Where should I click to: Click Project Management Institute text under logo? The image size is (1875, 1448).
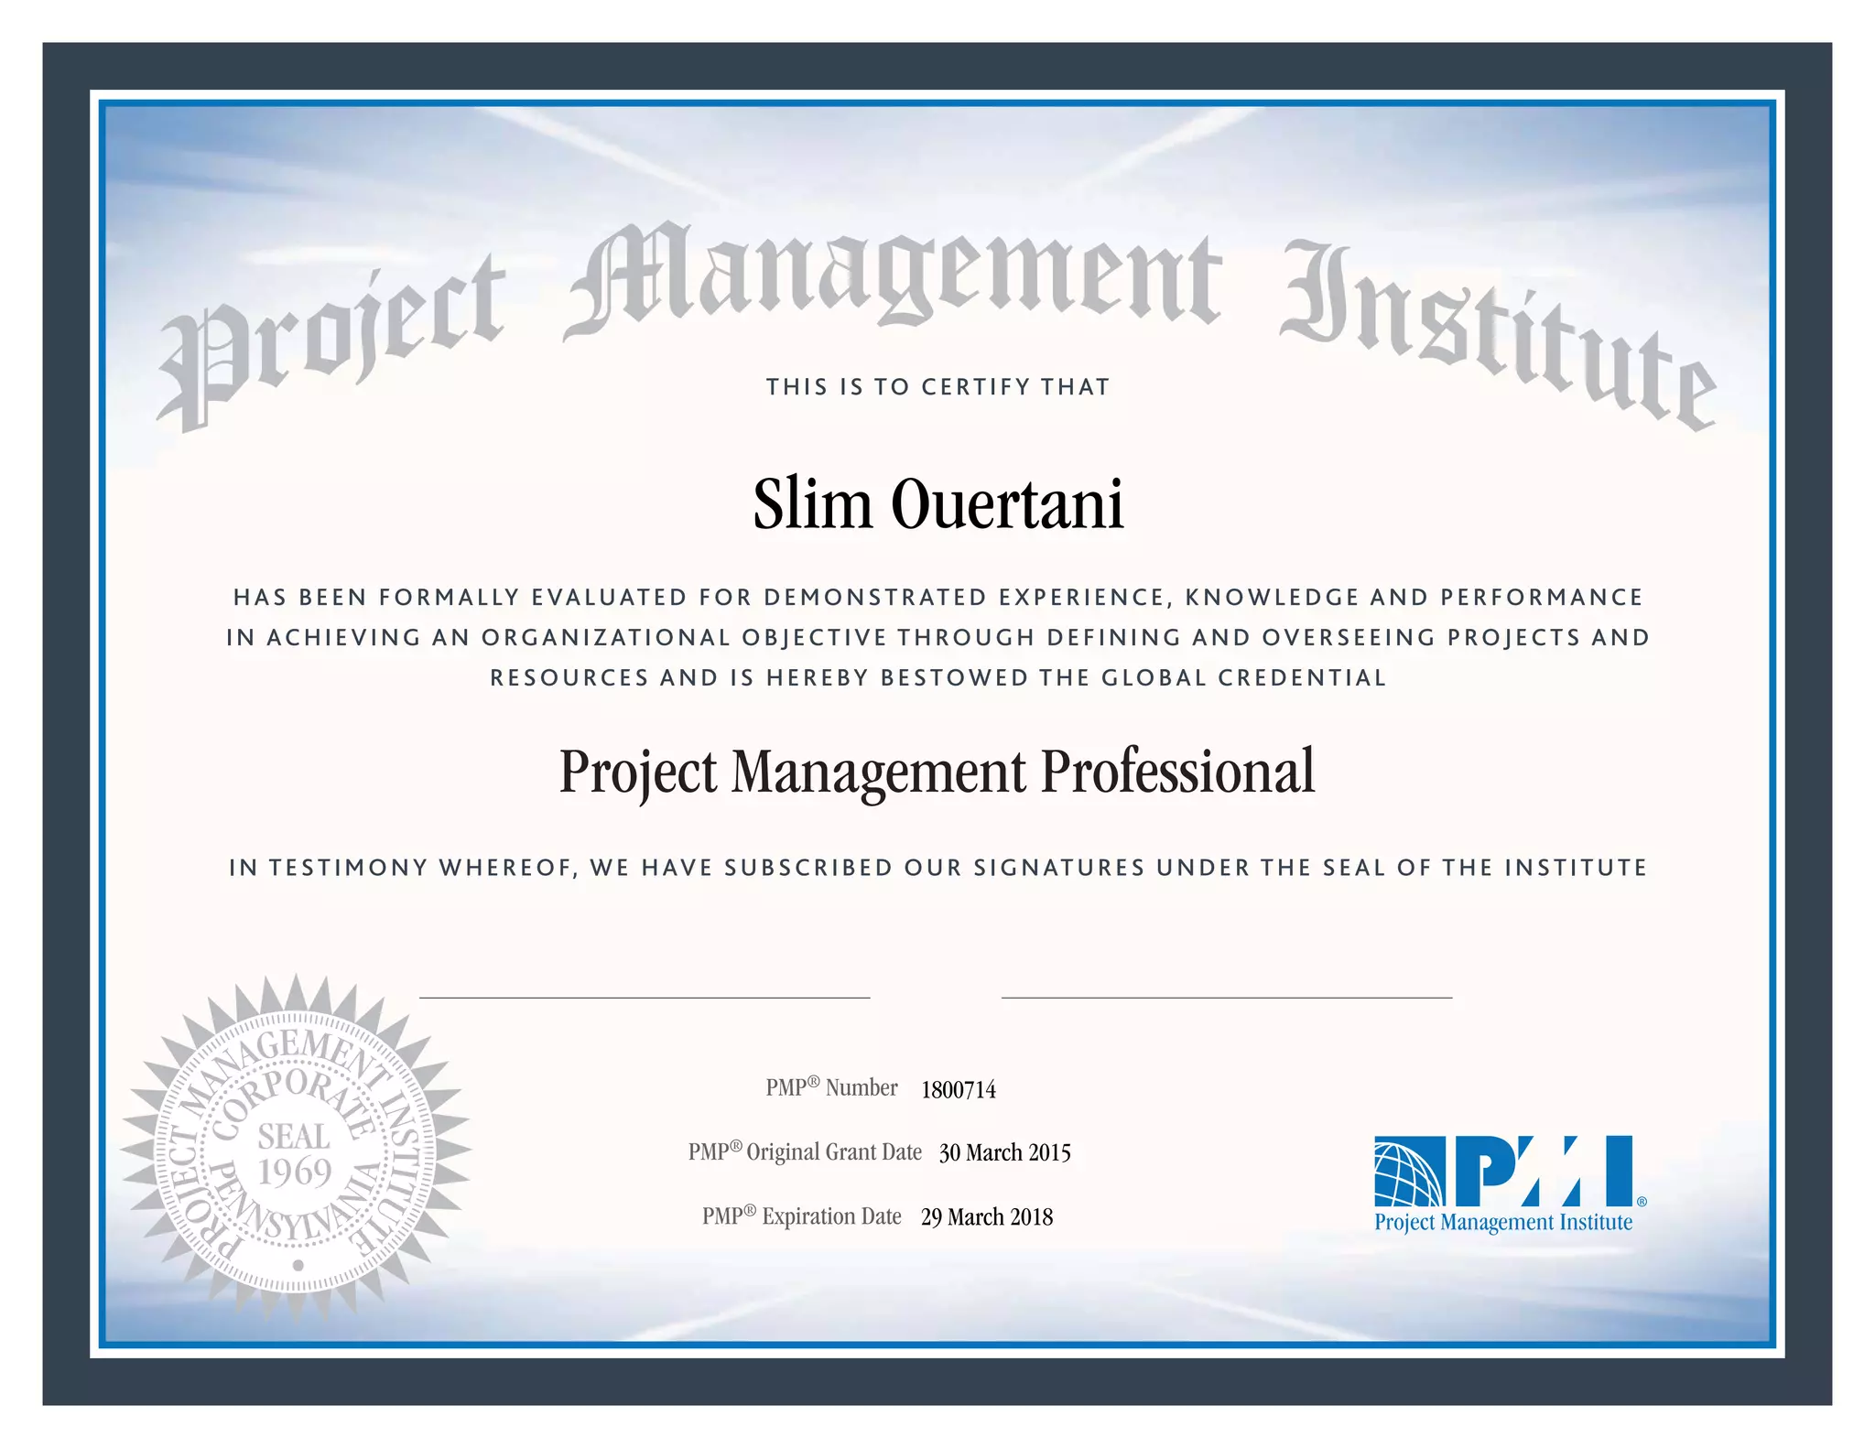(1503, 1223)
